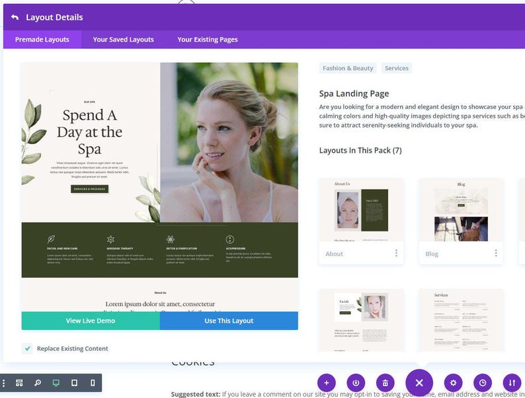Open options menu for Blog layout

point(496,253)
